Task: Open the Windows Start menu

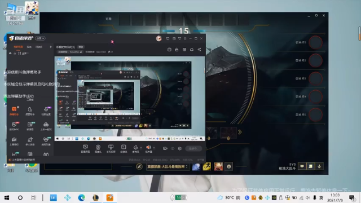Action: (x=7, y=197)
